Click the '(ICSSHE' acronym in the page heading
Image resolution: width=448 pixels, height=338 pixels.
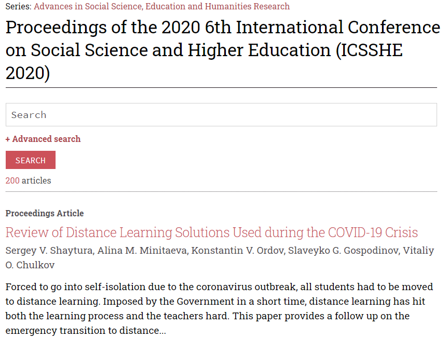369,50
